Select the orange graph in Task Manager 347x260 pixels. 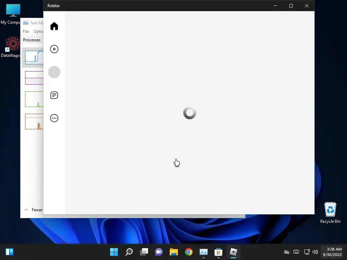[x=34, y=122]
